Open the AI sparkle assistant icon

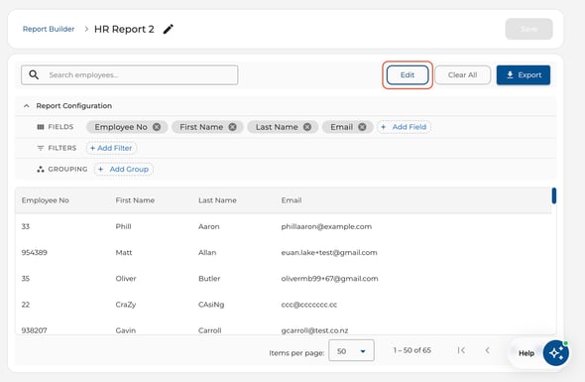(556, 353)
